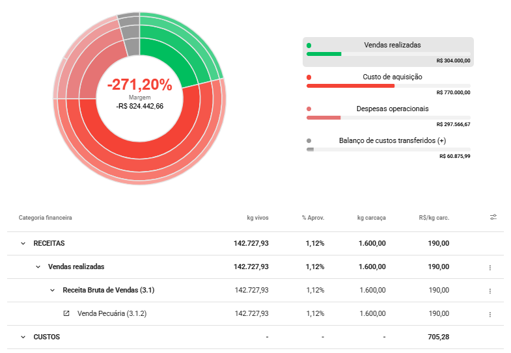Collapse the RECEITAS category
The height and width of the screenshot is (353, 511).
tap(23, 243)
